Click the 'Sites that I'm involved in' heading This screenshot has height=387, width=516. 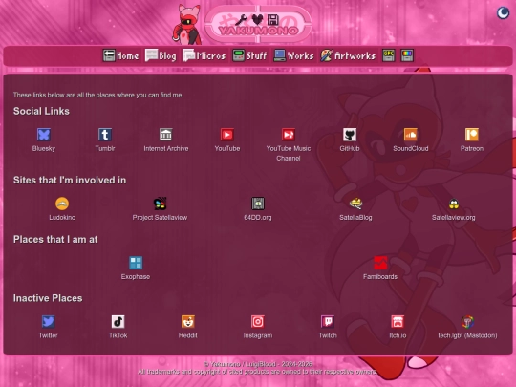point(70,180)
